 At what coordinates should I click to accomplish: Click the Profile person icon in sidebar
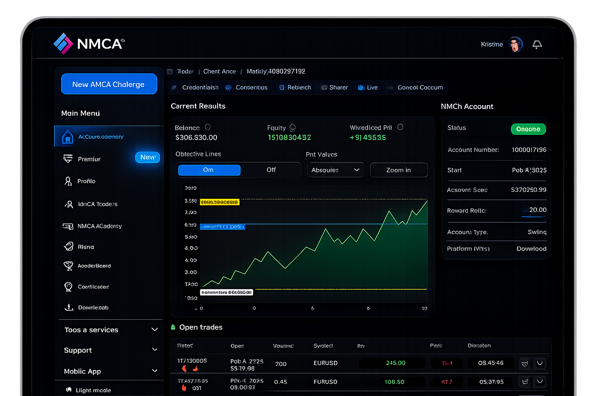point(68,181)
